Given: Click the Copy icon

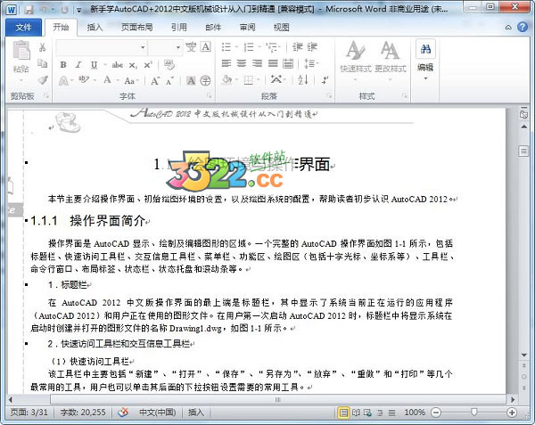Looking at the screenshot, I should [x=42, y=64].
